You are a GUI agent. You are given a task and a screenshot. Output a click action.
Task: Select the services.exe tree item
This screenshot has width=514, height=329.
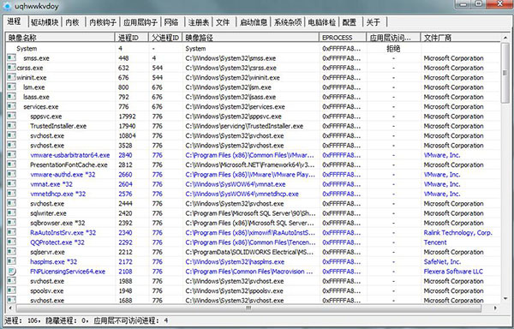[40, 106]
